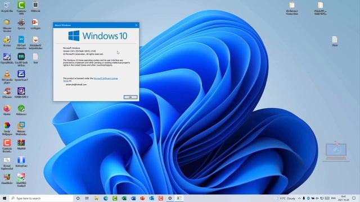The height and width of the screenshot is (202, 360).
Task: Open the blue info app shortcut beside the Browser shortcut
Action: click(x=21, y=162)
